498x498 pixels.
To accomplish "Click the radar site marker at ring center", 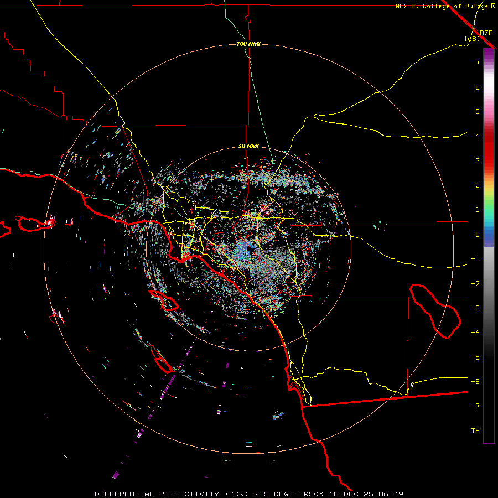I will coord(248,248).
